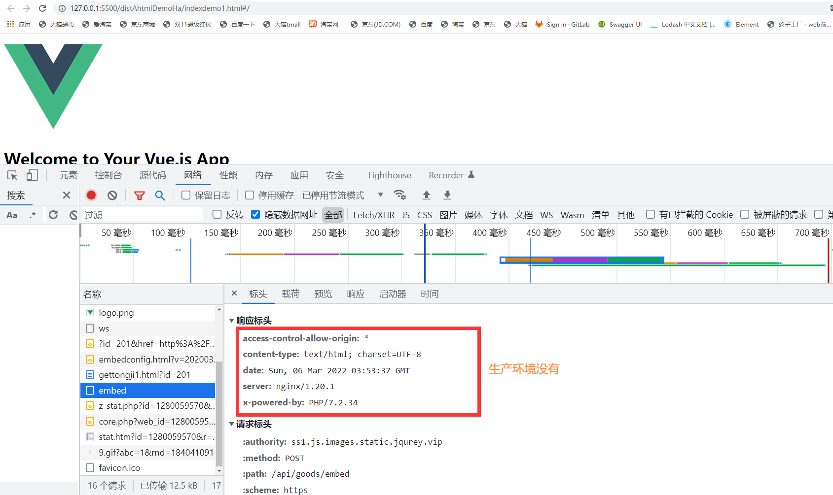Switch to the 控制台 panel tab
This screenshot has height=495, width=833.
(109, 175)
